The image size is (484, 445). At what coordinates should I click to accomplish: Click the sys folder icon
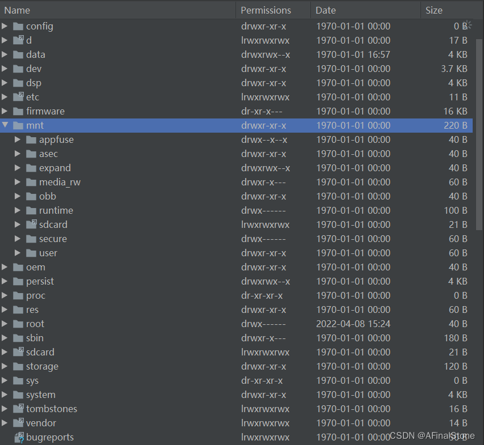(18, 381)
